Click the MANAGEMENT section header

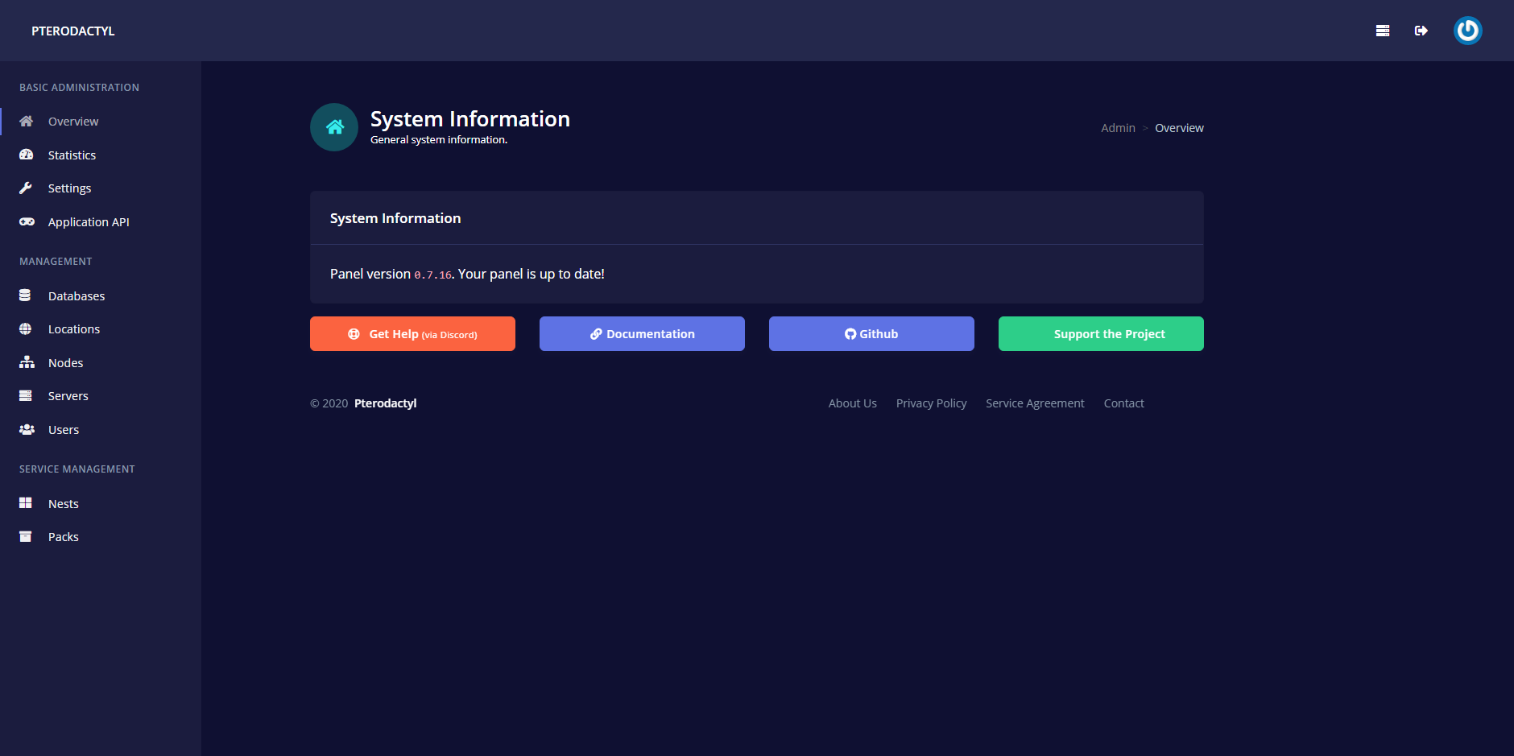56,261
